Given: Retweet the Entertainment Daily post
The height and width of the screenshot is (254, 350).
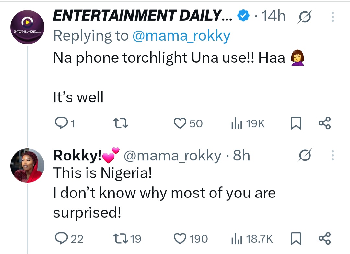Looking at the screenshot, I should pos(122,123).
